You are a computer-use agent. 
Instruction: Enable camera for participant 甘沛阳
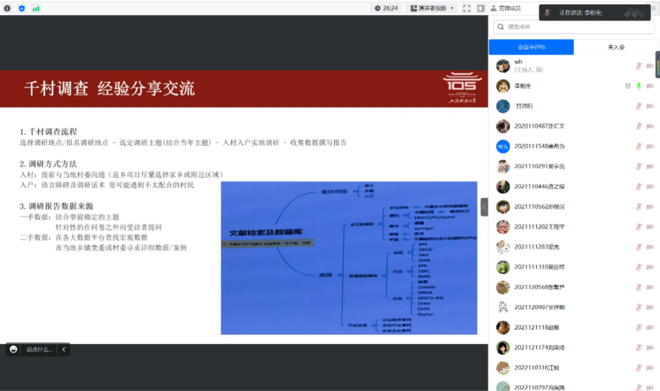[x=650, y=106]
